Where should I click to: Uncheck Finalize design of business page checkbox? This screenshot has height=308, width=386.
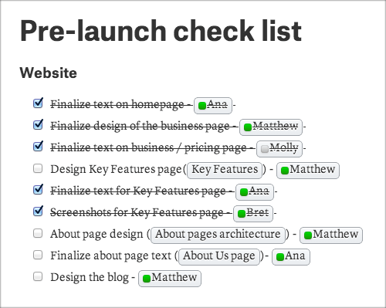coord(38,125)
